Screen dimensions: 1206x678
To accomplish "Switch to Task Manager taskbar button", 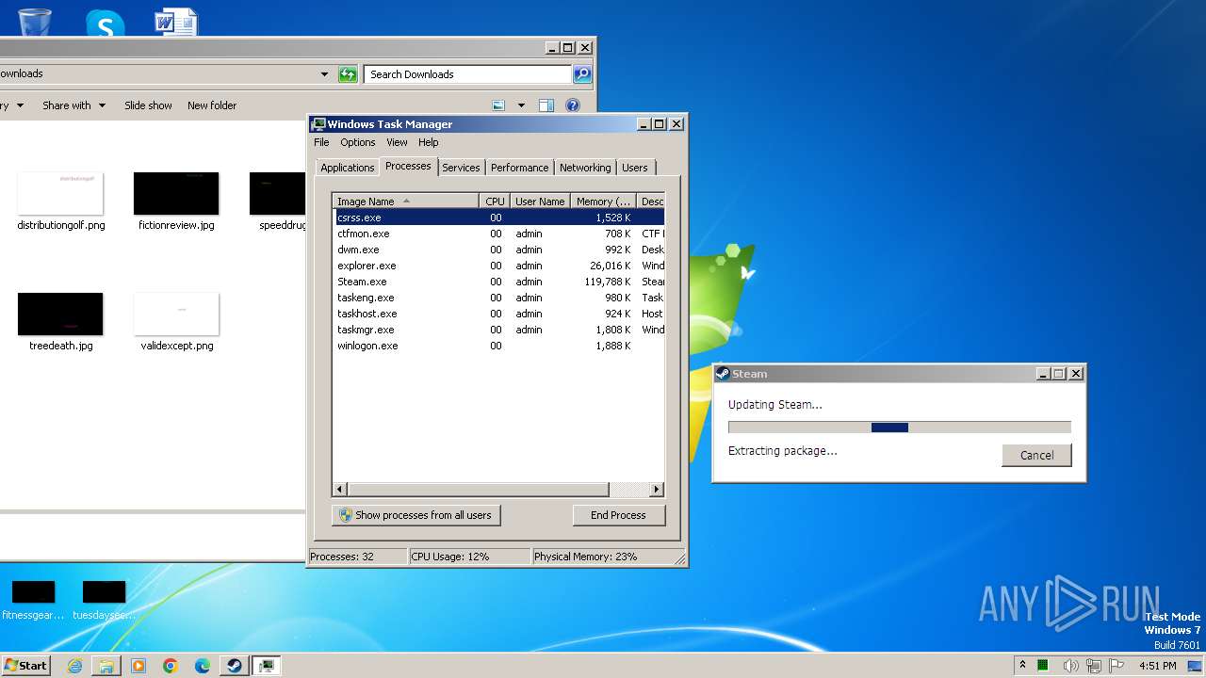I will (x=267, y=666).
